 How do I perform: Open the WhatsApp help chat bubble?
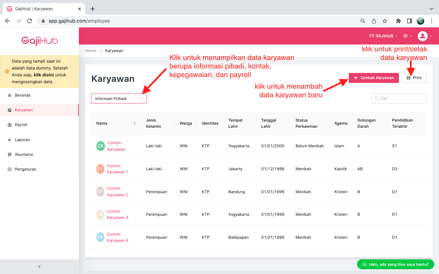pyautogui.click(x=395, y=264)
